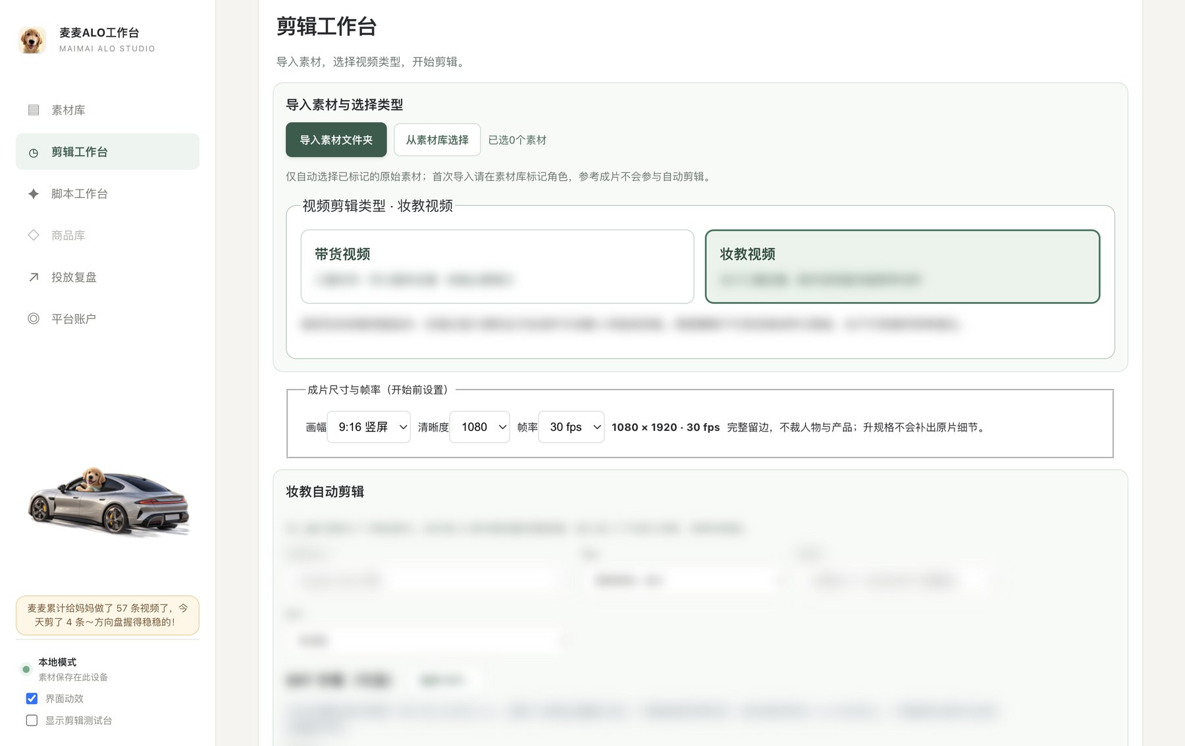The width and height of the screenshot is (1185, 746).
Task: Switch to 脚本工作台 menu item
Action: point(107,193)
